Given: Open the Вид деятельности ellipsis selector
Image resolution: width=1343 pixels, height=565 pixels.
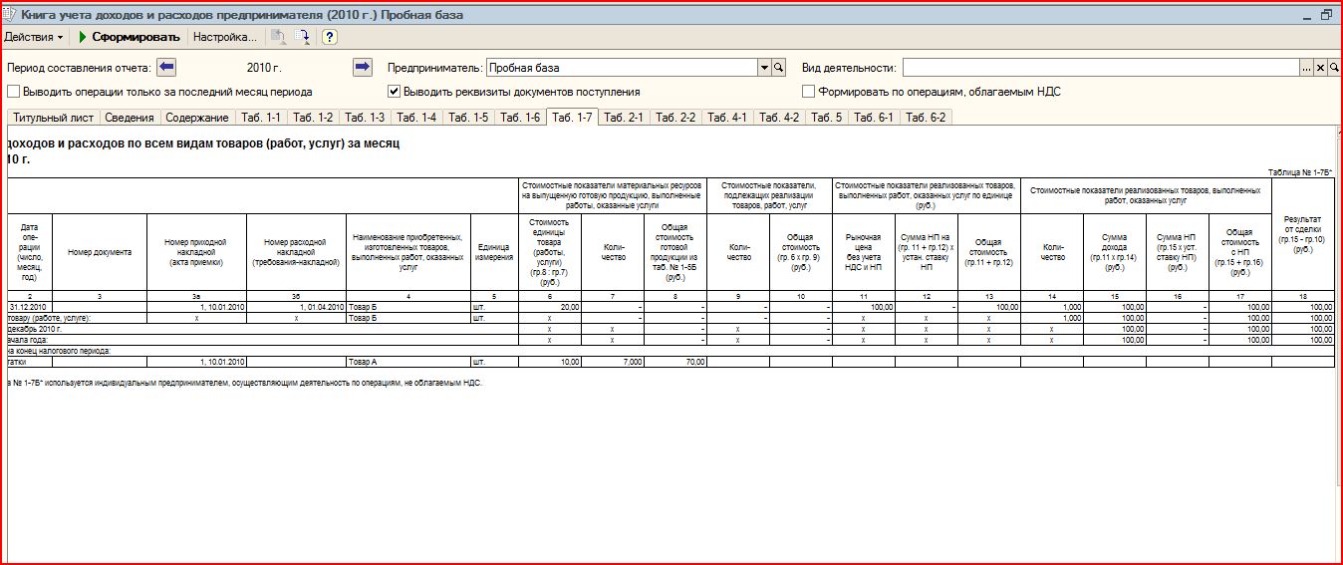Looking at the screenshot, I should pyautogui.click(x=1306, y=68).
